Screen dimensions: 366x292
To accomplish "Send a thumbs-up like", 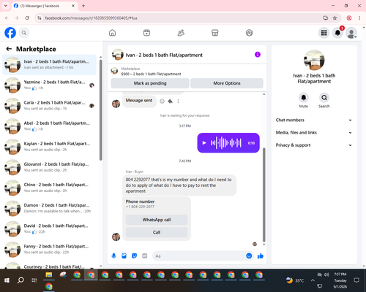I will [x=261, y=255].
